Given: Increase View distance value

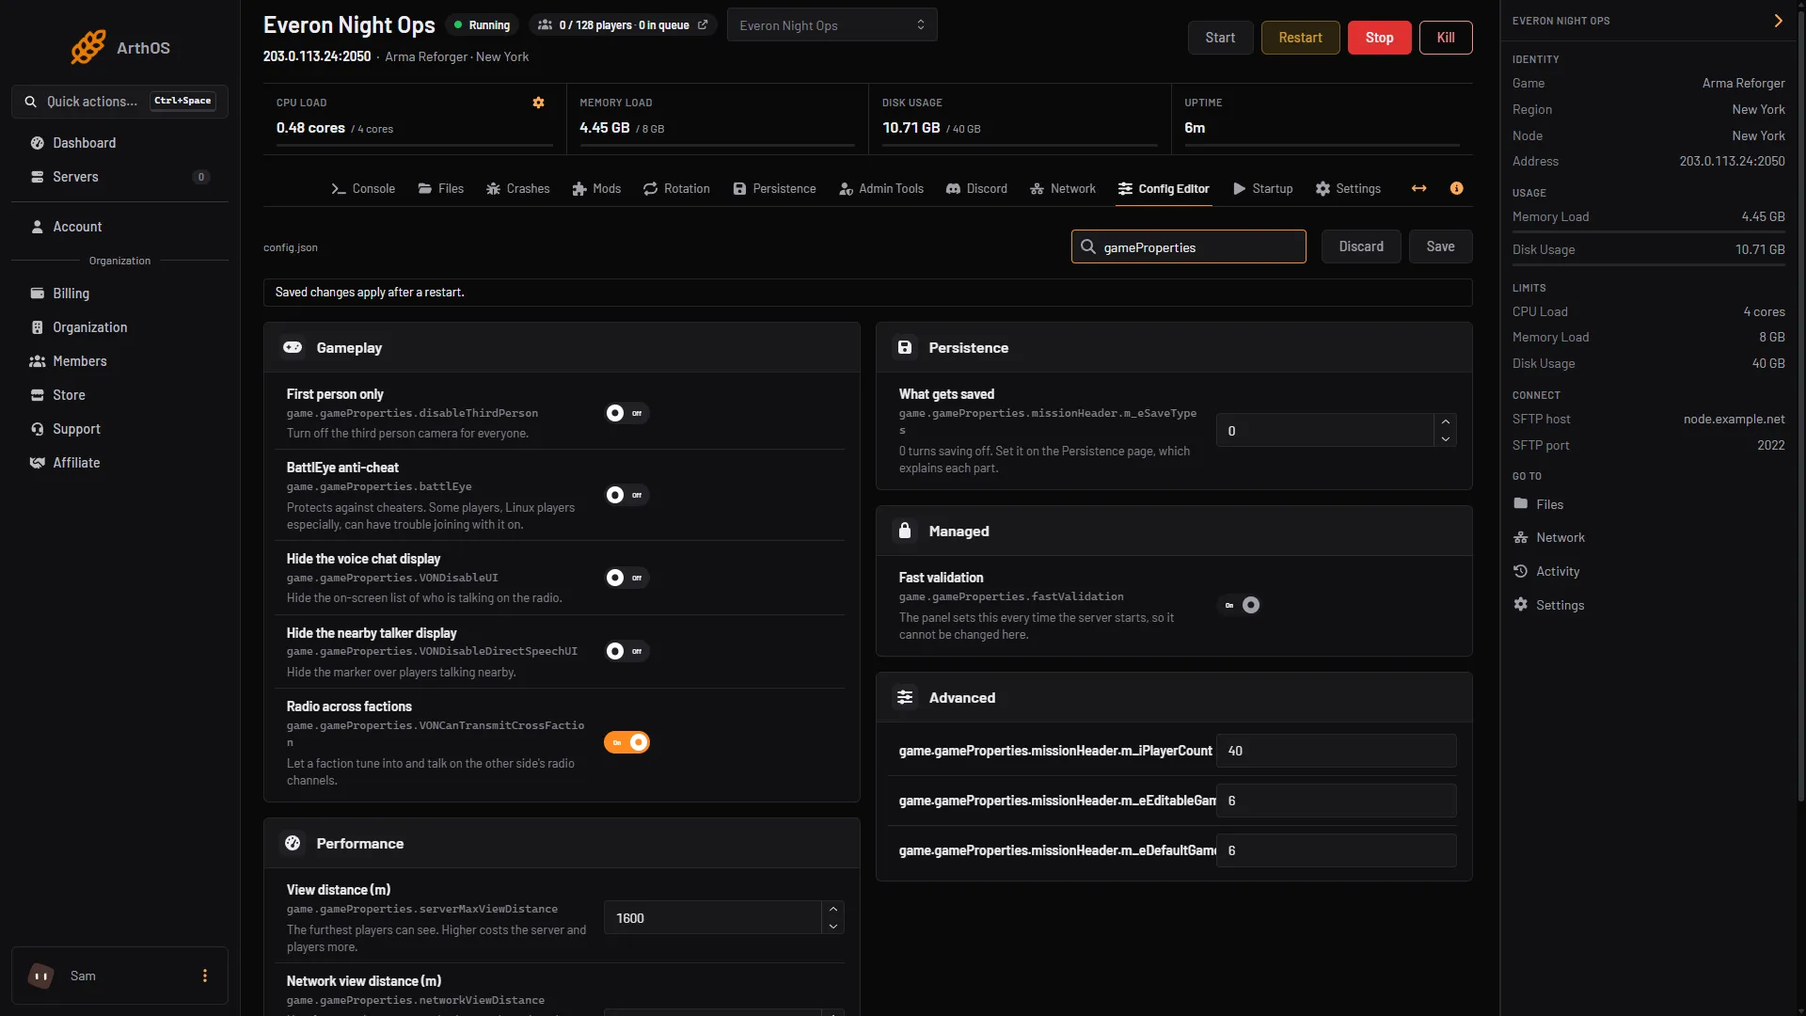Looking at the screenshot, I should coord(833,909).
